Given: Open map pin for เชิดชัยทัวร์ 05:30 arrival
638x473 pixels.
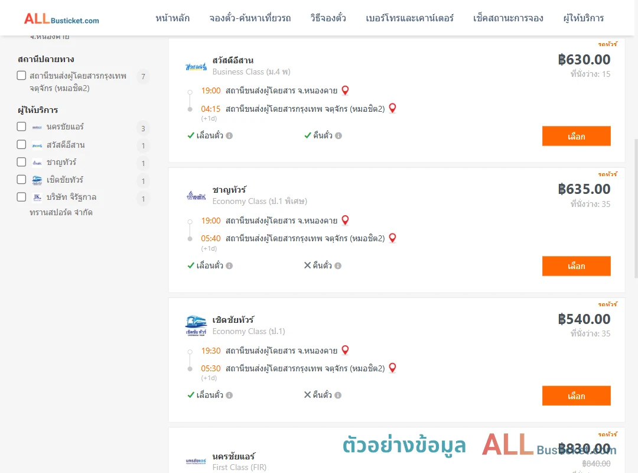Looking at the screenshot, I should (x=393, y=368).
